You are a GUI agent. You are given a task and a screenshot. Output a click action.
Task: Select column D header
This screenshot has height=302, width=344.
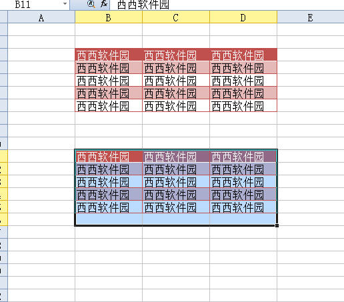pyautogui.click(x=243, y=17)
